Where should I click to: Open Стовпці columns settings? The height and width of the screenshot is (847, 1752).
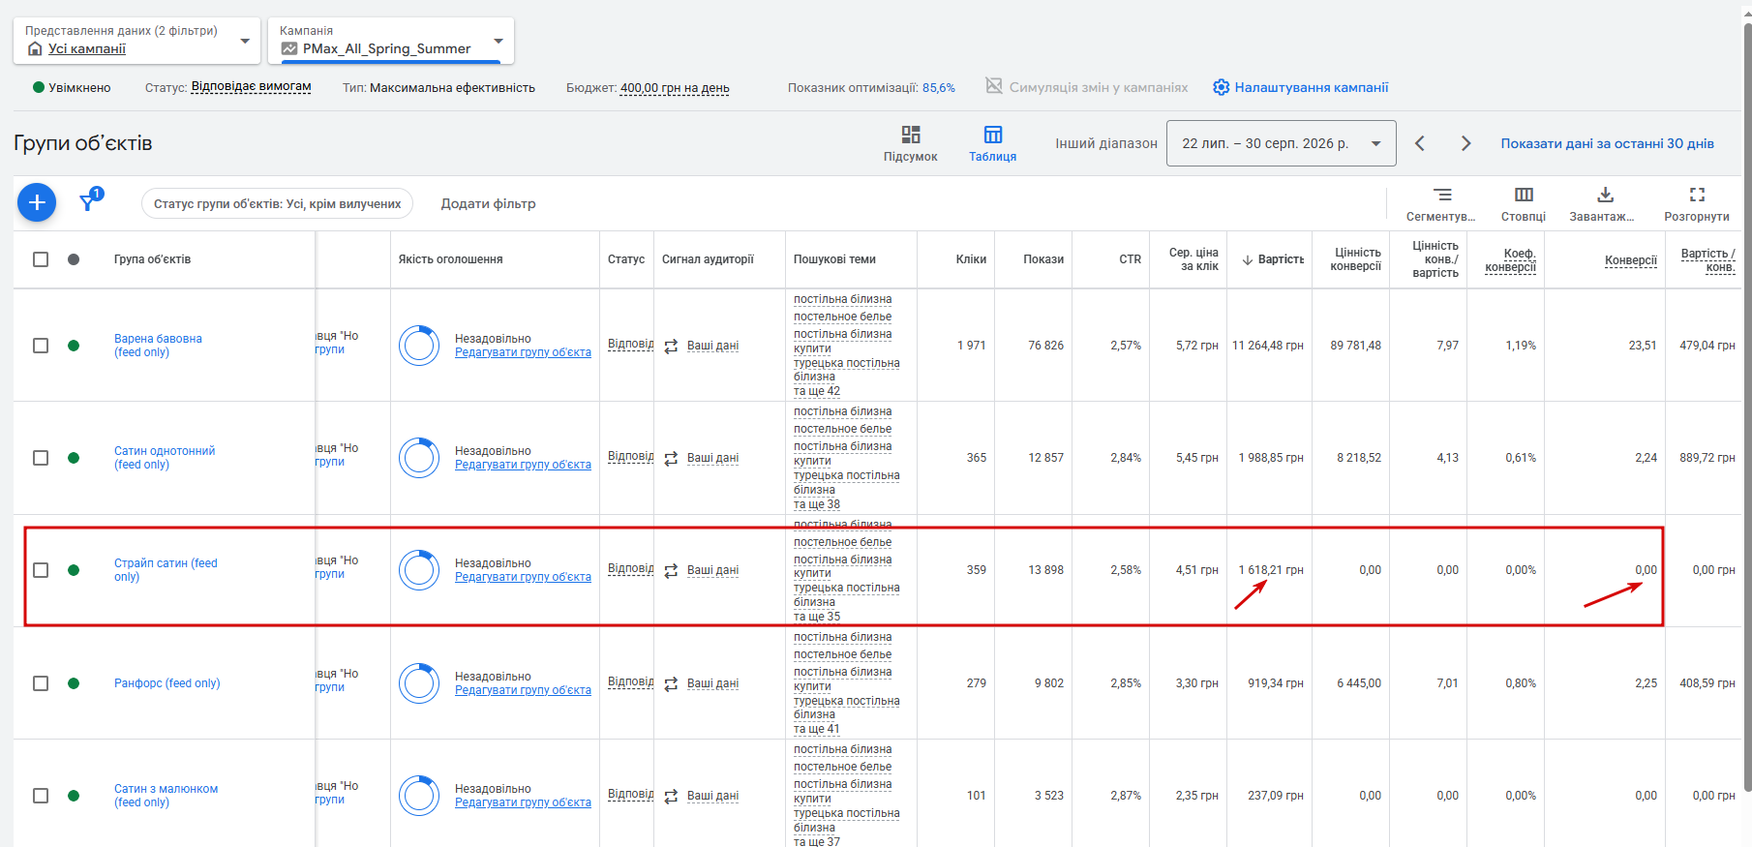(x=1524, y=204)
